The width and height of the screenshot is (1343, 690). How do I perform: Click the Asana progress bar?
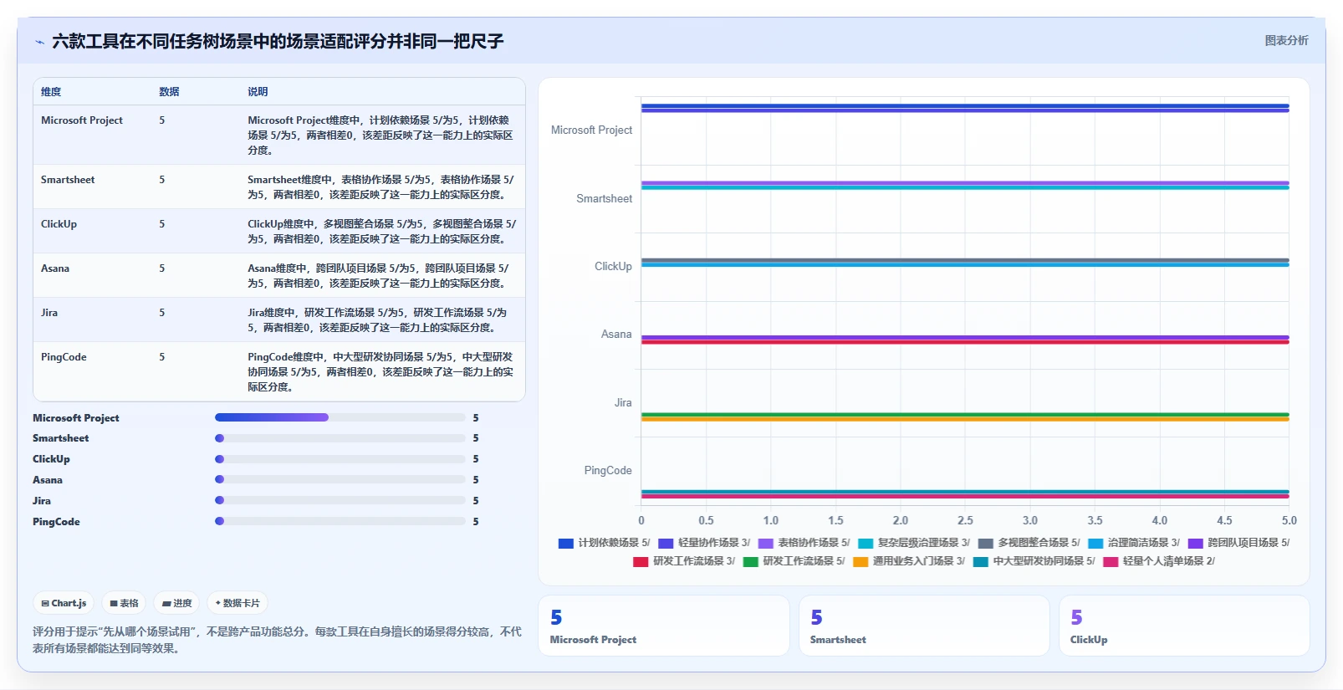(x=340, y=479)
